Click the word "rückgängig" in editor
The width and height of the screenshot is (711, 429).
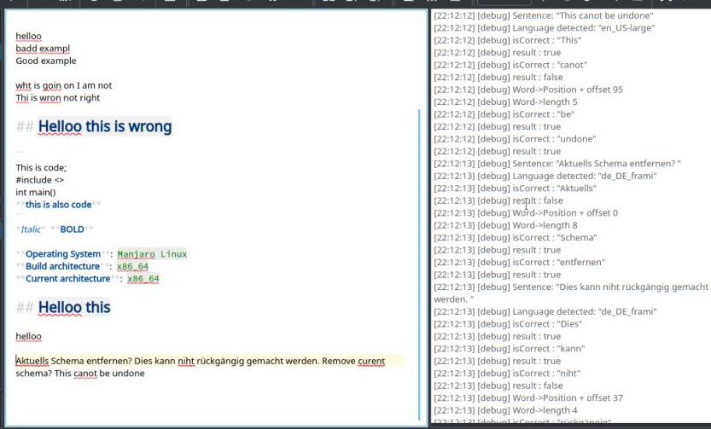click(x=220, y=361)
